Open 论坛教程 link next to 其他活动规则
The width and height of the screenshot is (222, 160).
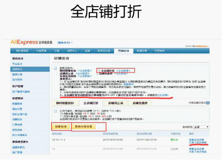click(85, 76)
